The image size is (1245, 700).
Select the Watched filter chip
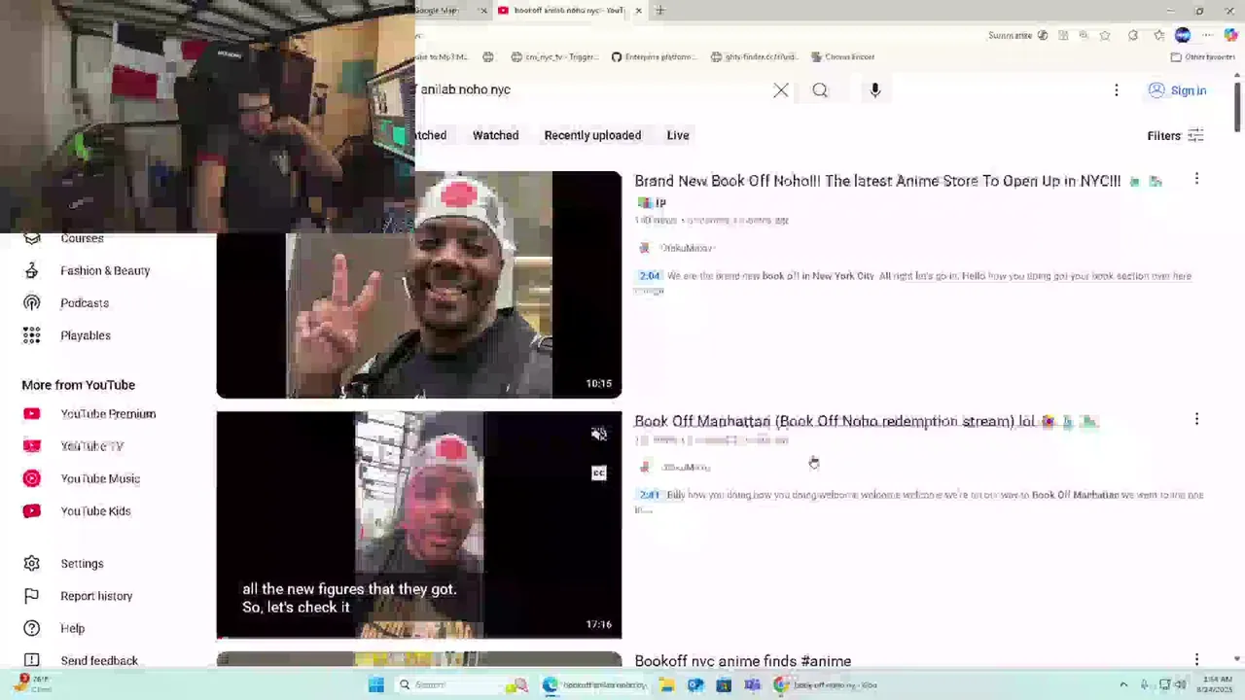[495, 136]
